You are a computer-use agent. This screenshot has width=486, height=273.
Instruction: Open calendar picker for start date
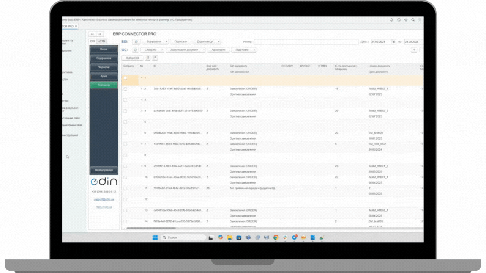pyautogui.click(x=394, y=42)
